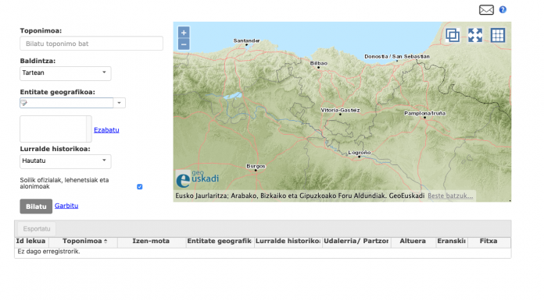Open the blue help question mark
This screenshot has width=544, height=300.
tap(503, 9)
